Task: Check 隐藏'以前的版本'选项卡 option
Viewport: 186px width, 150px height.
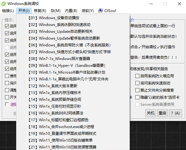Action: click(x=137, y=97)
